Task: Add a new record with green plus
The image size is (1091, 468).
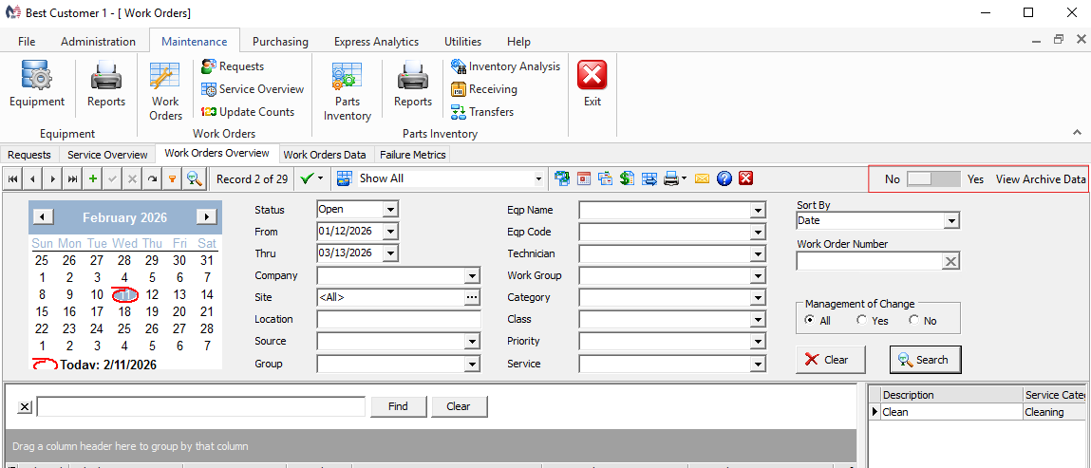Action: [x=92, y=178]
